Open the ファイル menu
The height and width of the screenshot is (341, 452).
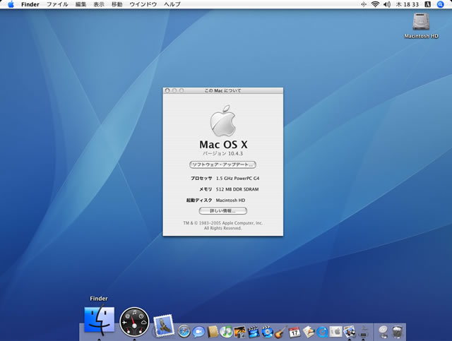pos(57,4)
